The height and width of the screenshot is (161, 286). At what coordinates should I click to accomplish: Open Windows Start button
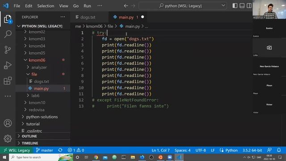4,157
